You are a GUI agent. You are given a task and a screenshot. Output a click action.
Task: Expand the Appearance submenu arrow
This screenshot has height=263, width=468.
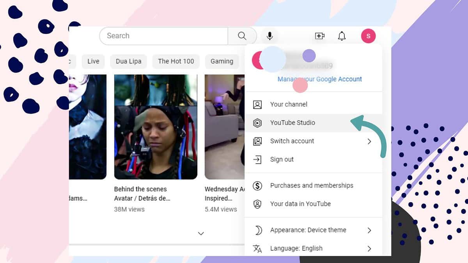(369, 230)
